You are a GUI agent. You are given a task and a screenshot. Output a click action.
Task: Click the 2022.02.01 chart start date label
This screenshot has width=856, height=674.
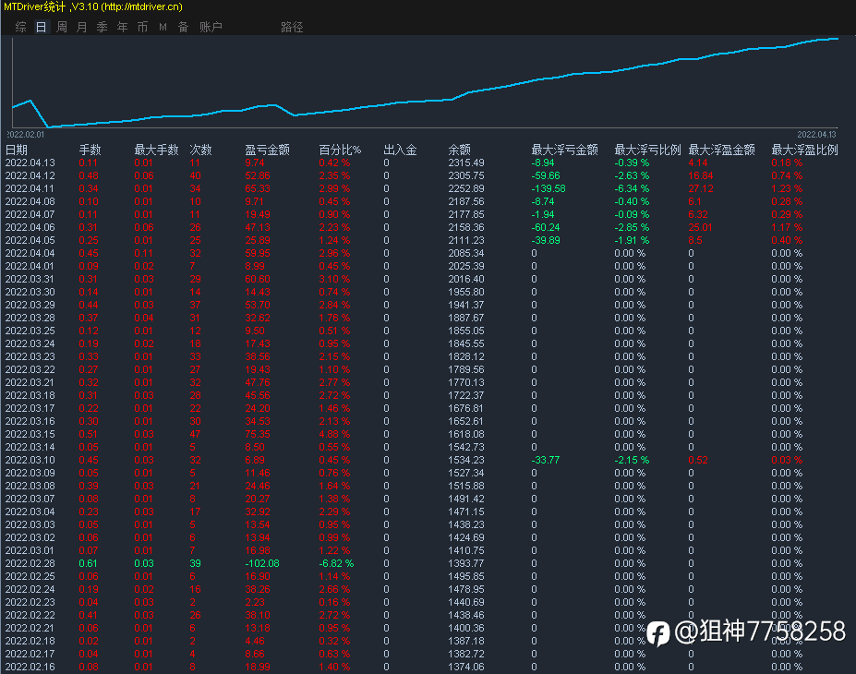pyautogui.click(x=25, y=134)
